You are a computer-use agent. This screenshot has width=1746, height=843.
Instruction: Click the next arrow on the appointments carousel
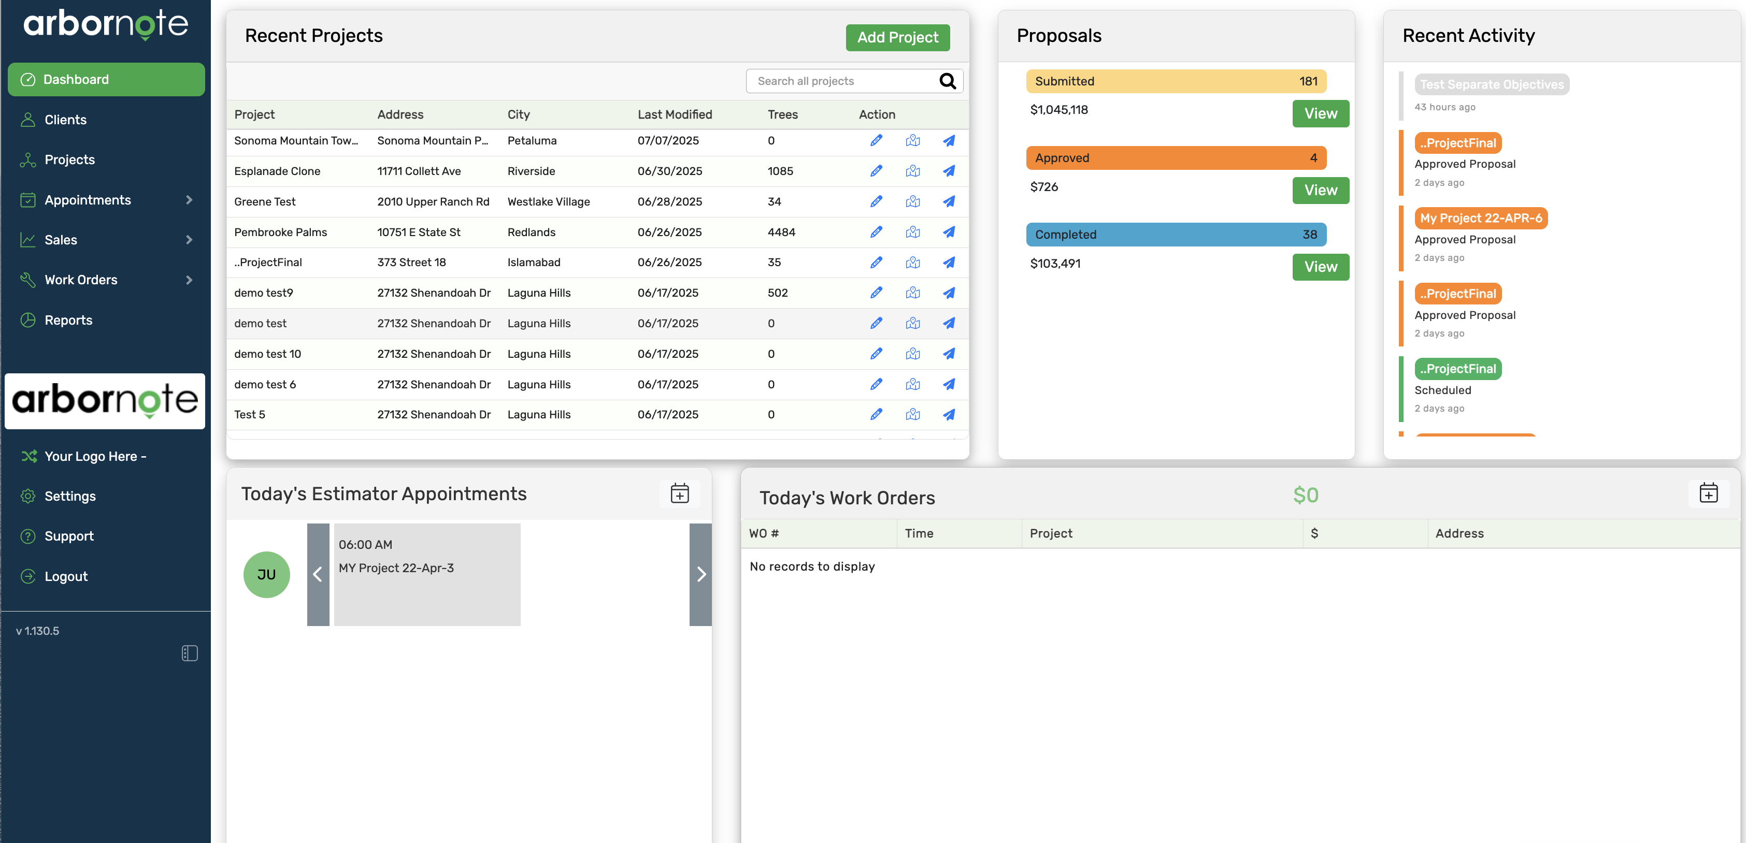[701, 574]
